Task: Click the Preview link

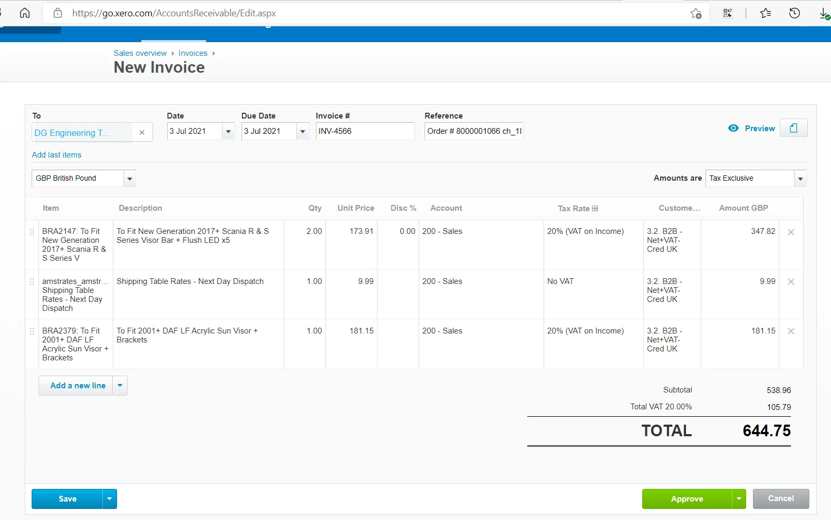Action: 760,128
